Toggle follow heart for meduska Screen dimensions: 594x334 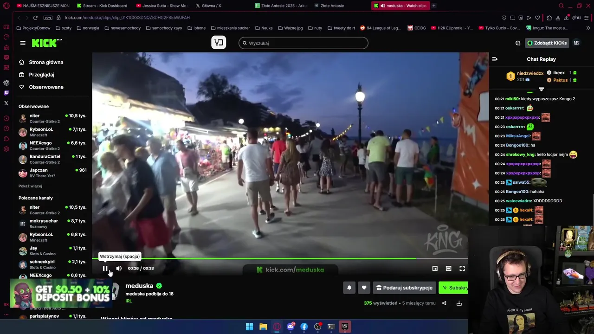(364, 288)
